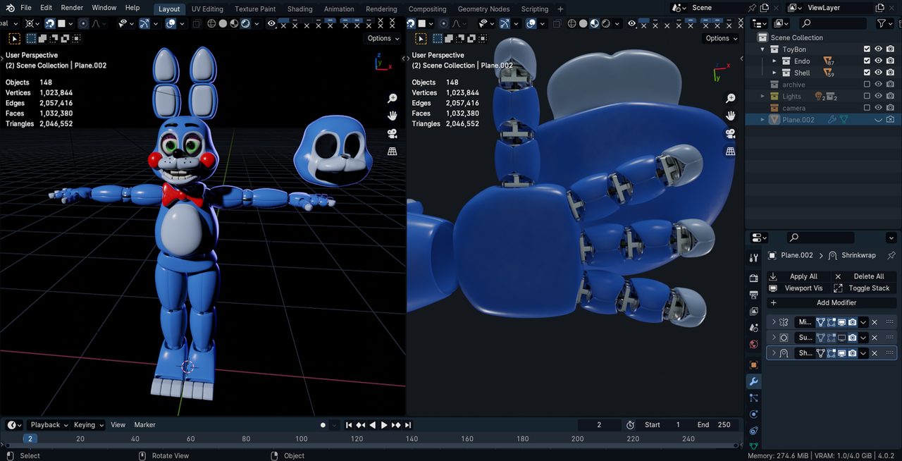Open the Render properties tab

[x=754, y=278]
